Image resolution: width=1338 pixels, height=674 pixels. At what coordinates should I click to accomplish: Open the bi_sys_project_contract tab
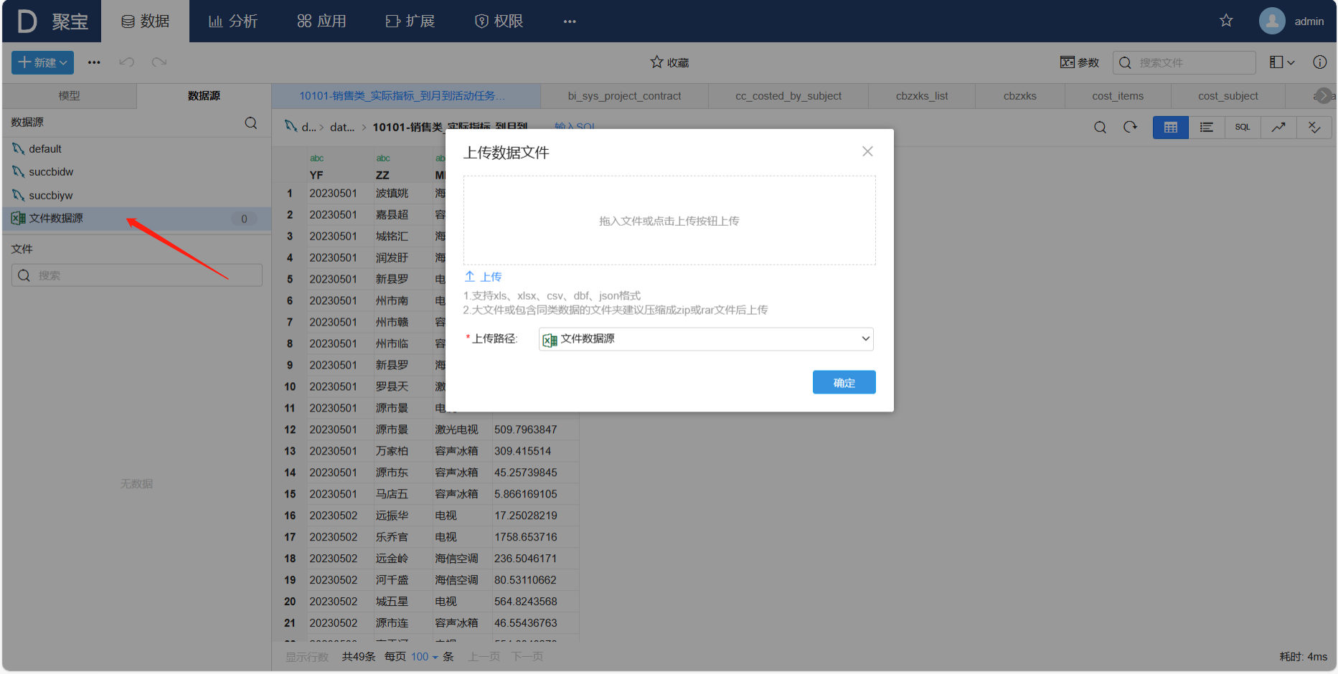[624, 95]
